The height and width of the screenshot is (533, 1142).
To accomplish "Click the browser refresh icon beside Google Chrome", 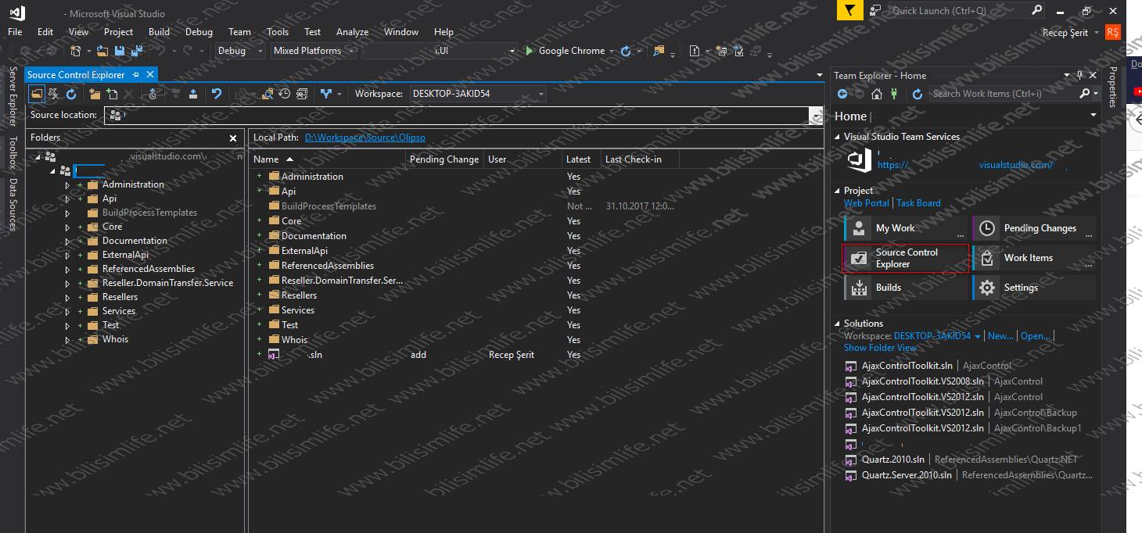I will click(625, 51).
